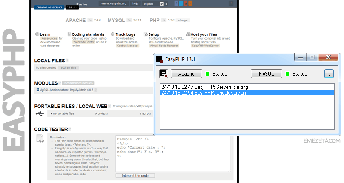Open the english language dropdown
This screenshot has width=344, height=183.
tap(162, 4)
